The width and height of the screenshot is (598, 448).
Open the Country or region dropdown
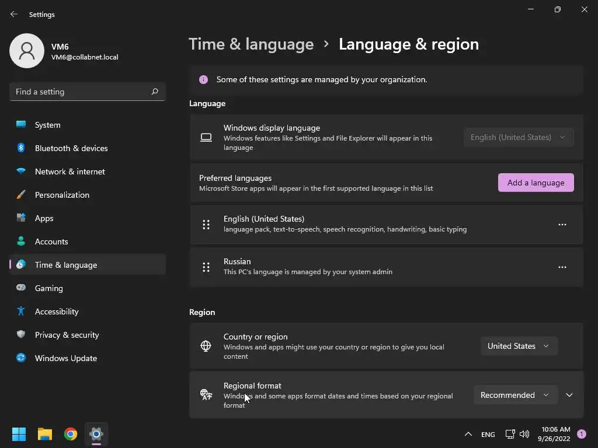[519, 346]
